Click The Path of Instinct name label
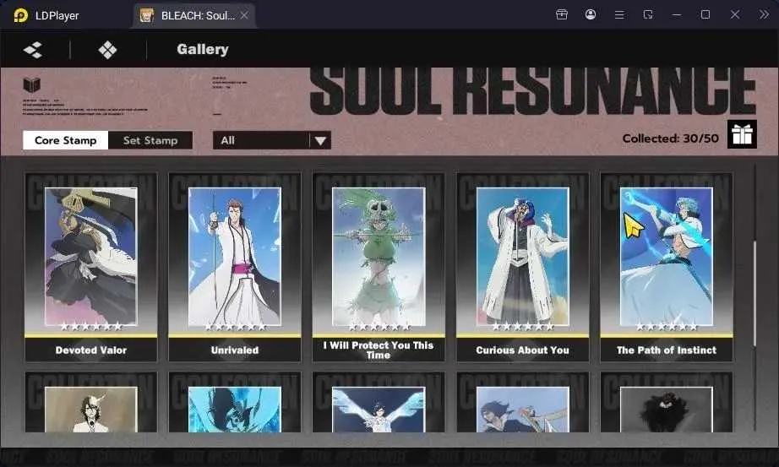Viewport: 779px width, 467px height. (x=667, y=350)
